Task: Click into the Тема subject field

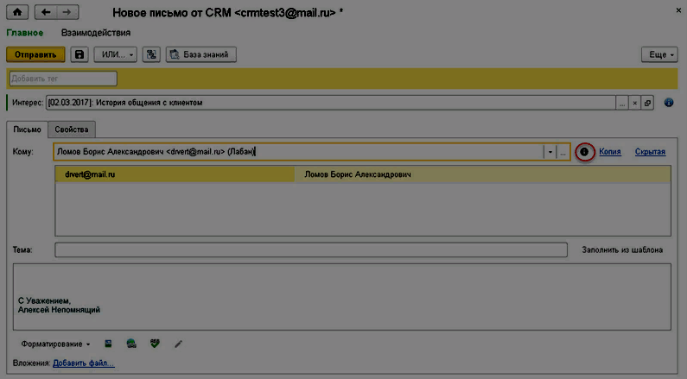Action: pos(307,250)
